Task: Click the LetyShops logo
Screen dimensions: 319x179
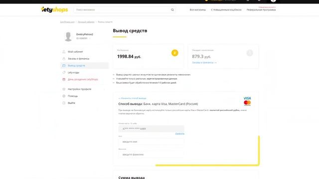Action: [54, 9]
